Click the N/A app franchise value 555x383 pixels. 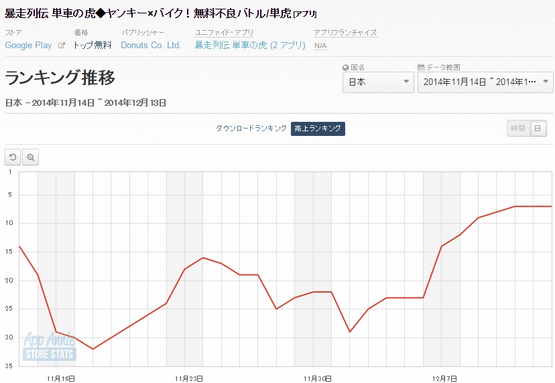point(320,46)
